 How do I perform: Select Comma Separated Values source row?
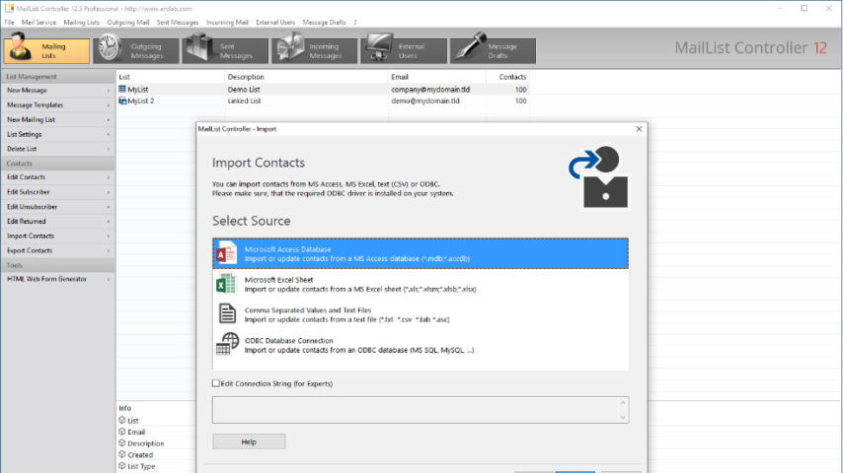pos(421,314)
